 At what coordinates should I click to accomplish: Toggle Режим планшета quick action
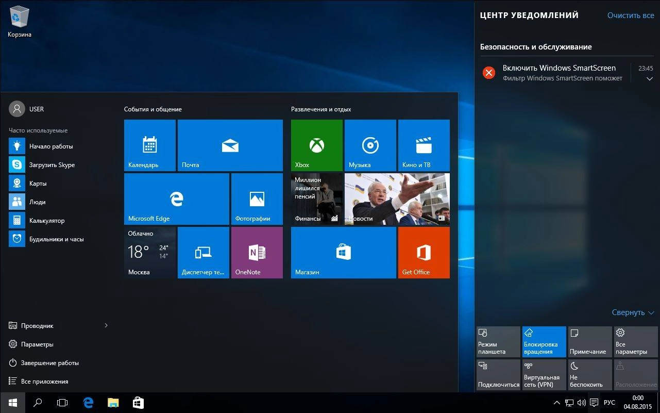point(498,342)
